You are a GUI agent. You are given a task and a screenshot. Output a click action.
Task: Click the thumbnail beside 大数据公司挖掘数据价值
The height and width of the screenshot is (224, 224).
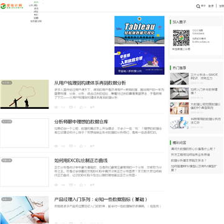pos(179,108)
